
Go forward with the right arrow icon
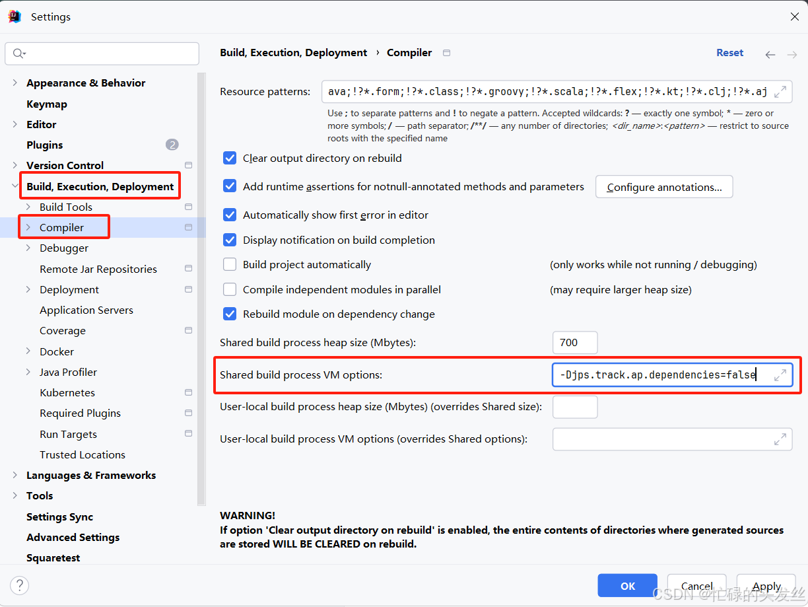click(792, 55)
